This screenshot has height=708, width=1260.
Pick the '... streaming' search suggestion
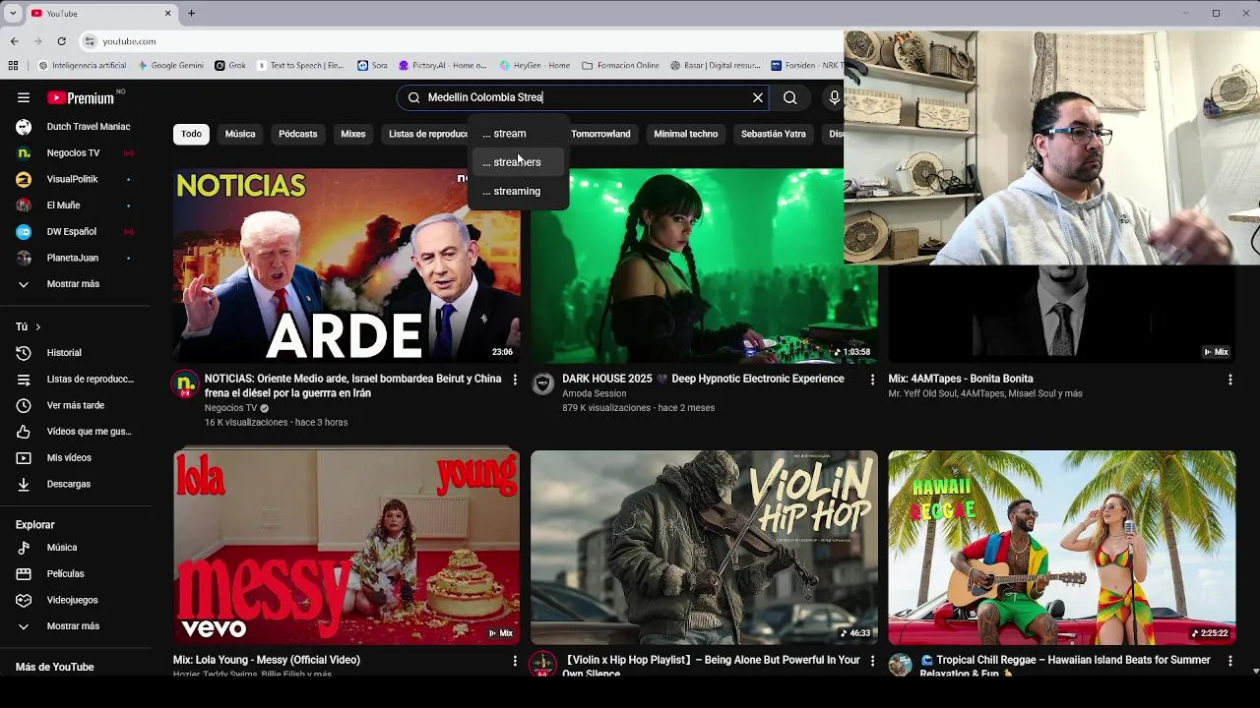click(519, 191)
